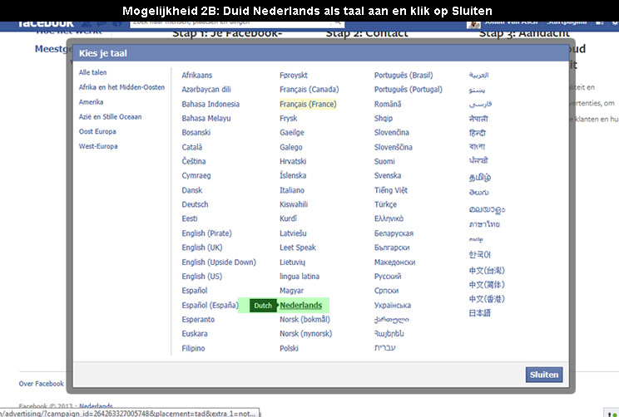Select Bahasa Indonesia
This screenshot has width=619, height=417.
[x=210, y=104]
